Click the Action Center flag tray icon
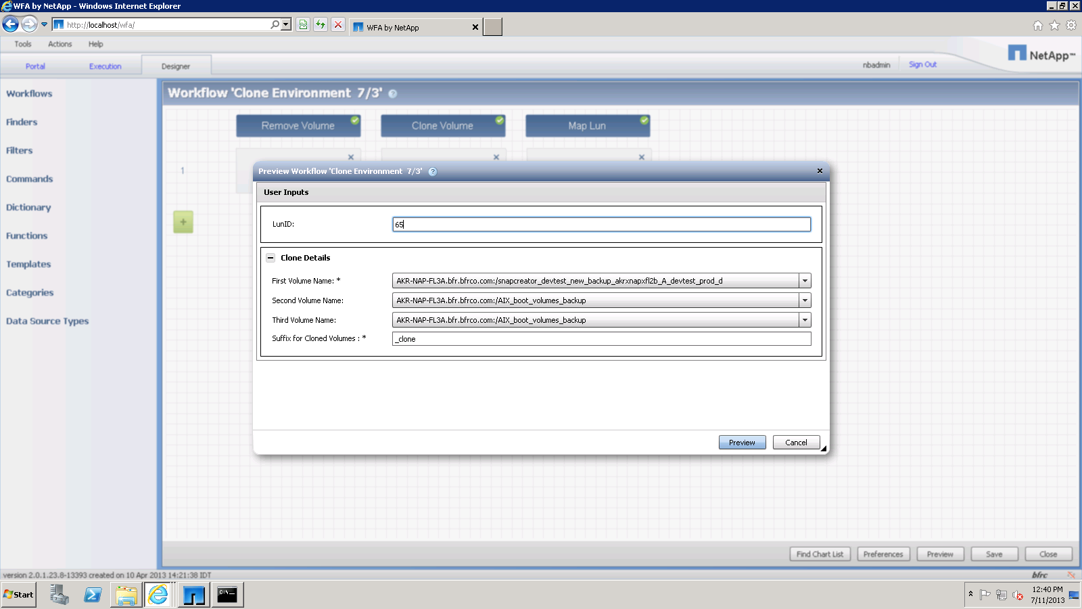This screenshot has width=1082, height=609. [x=985, y=595]
